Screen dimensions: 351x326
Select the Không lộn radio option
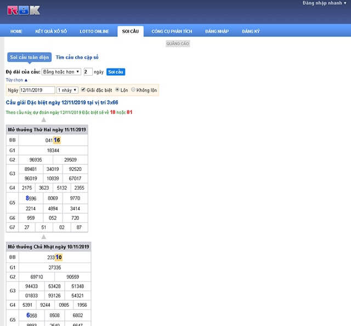[x=139, y=90]
